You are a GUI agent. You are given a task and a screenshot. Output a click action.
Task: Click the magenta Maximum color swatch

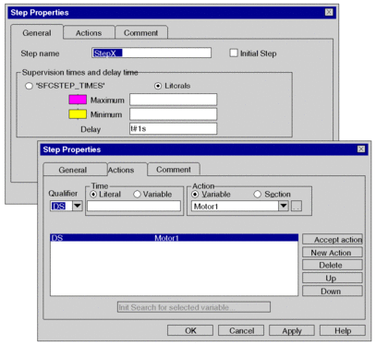tap(78, 100)
